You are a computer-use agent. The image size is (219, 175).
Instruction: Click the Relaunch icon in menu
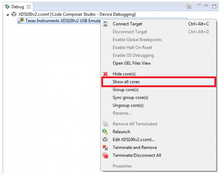tap(105, 132)
